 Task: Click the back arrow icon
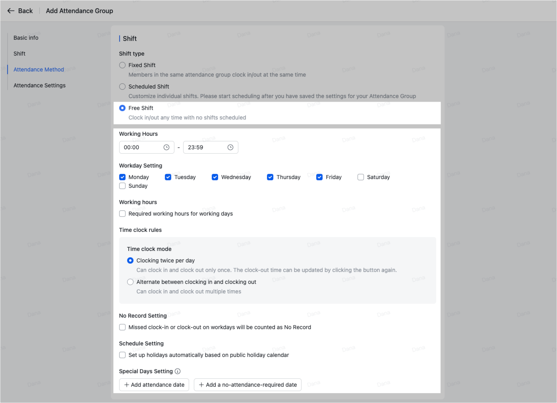[11, 11]
